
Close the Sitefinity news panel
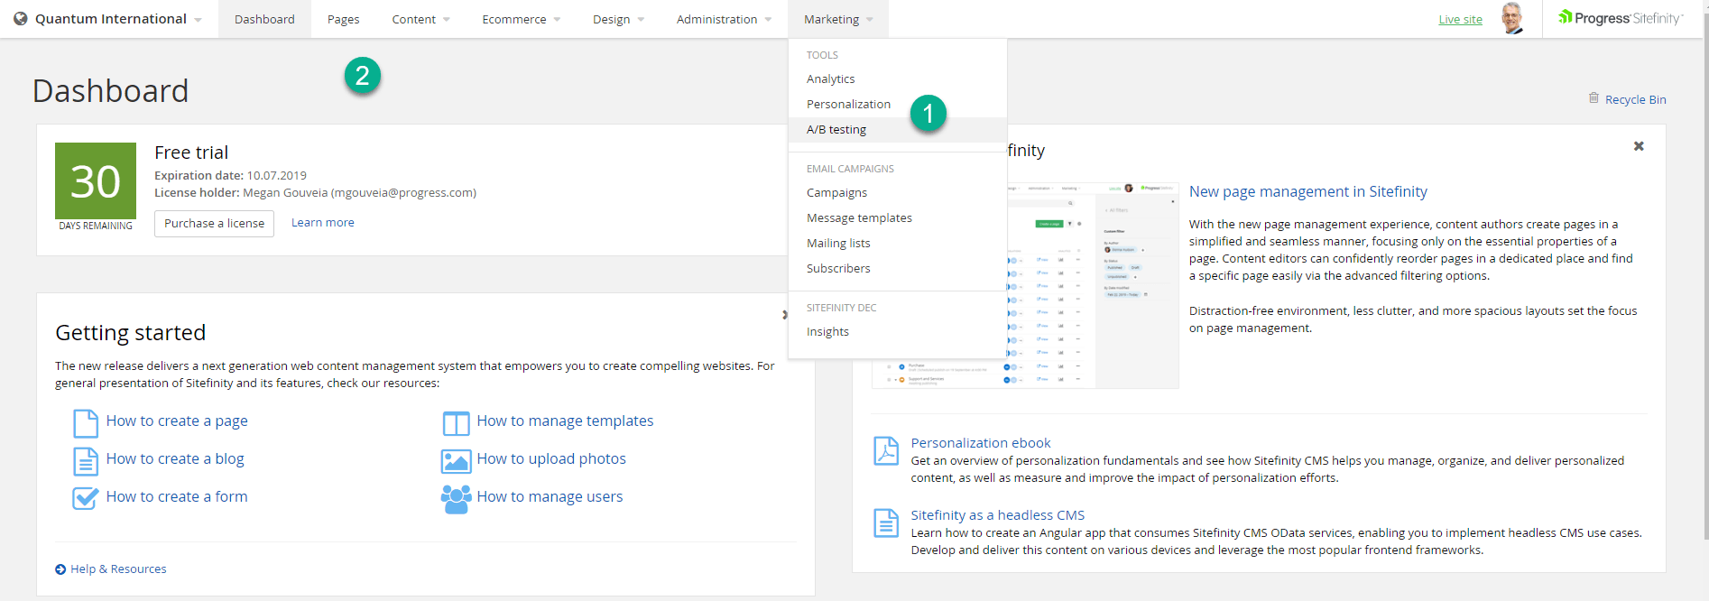point(1639,146)
